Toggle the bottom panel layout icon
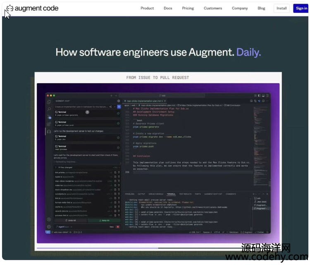 263,96
